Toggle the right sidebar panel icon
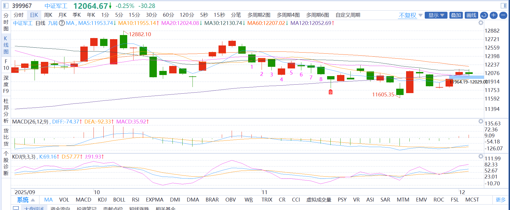 (503, 6)
